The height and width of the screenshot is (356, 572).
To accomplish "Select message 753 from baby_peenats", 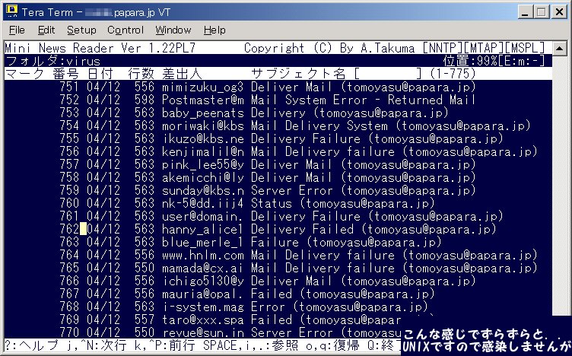I will (x=254, y=113).
